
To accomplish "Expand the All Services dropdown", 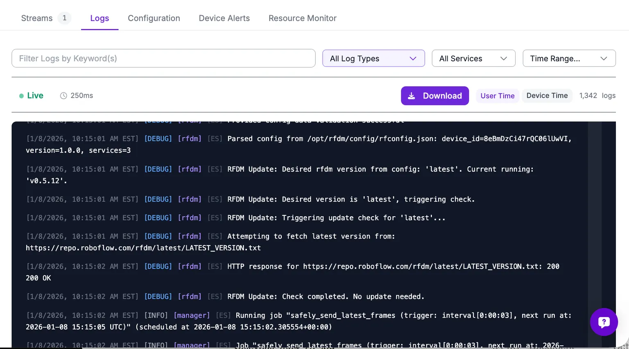I will 473,58.
